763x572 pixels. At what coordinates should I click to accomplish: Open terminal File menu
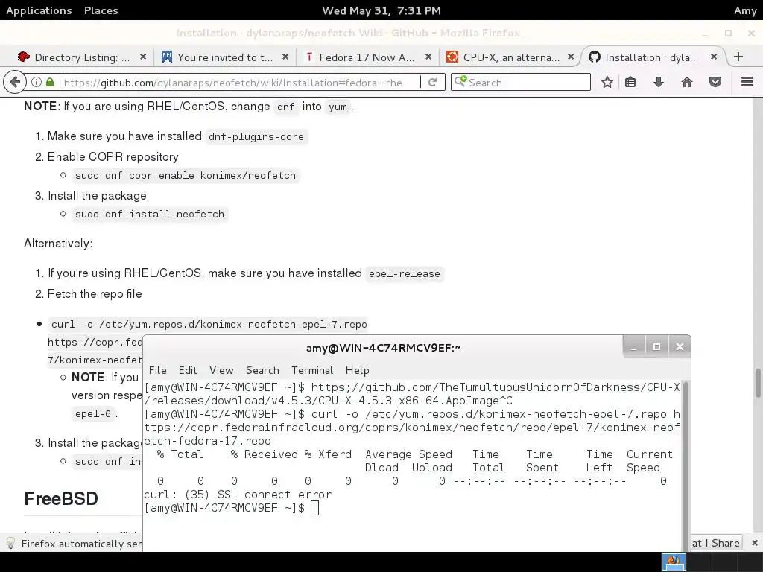158,370
